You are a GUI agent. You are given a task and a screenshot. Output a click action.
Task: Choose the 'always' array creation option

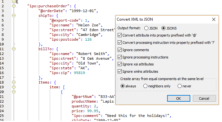122,86
